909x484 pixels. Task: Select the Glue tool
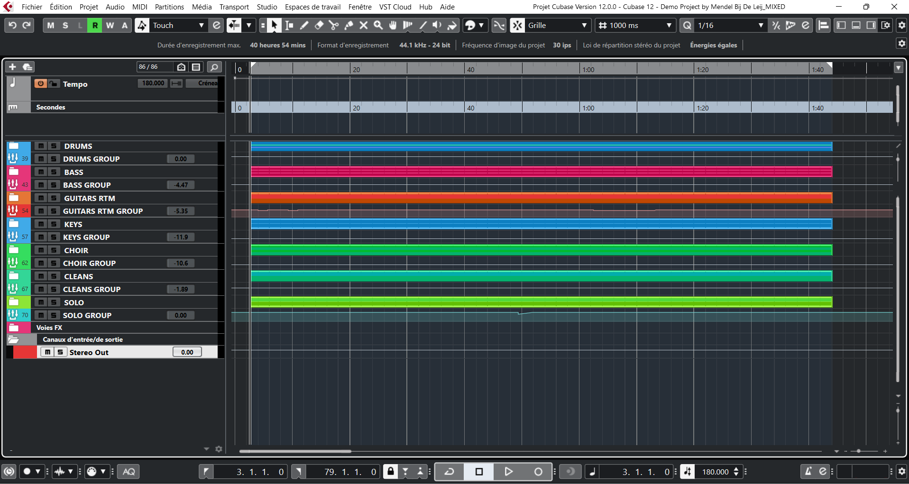[349, 26]
